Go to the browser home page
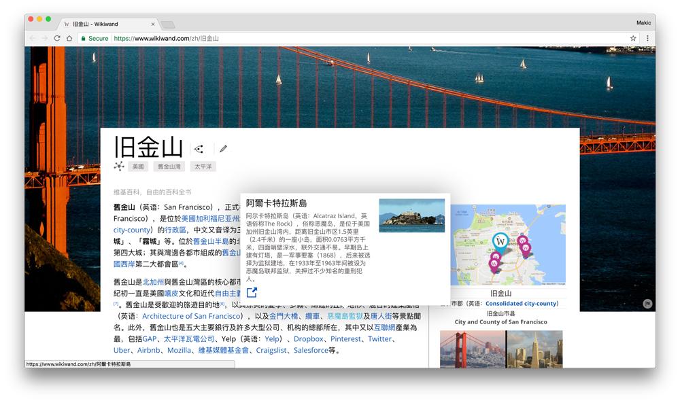This screenshot has height=403, width=680. (x=69, y=38)
